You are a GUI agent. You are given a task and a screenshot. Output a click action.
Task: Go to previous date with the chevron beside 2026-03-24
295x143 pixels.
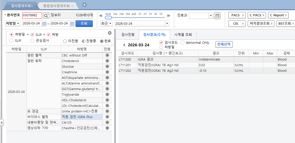tap(124, 45)
